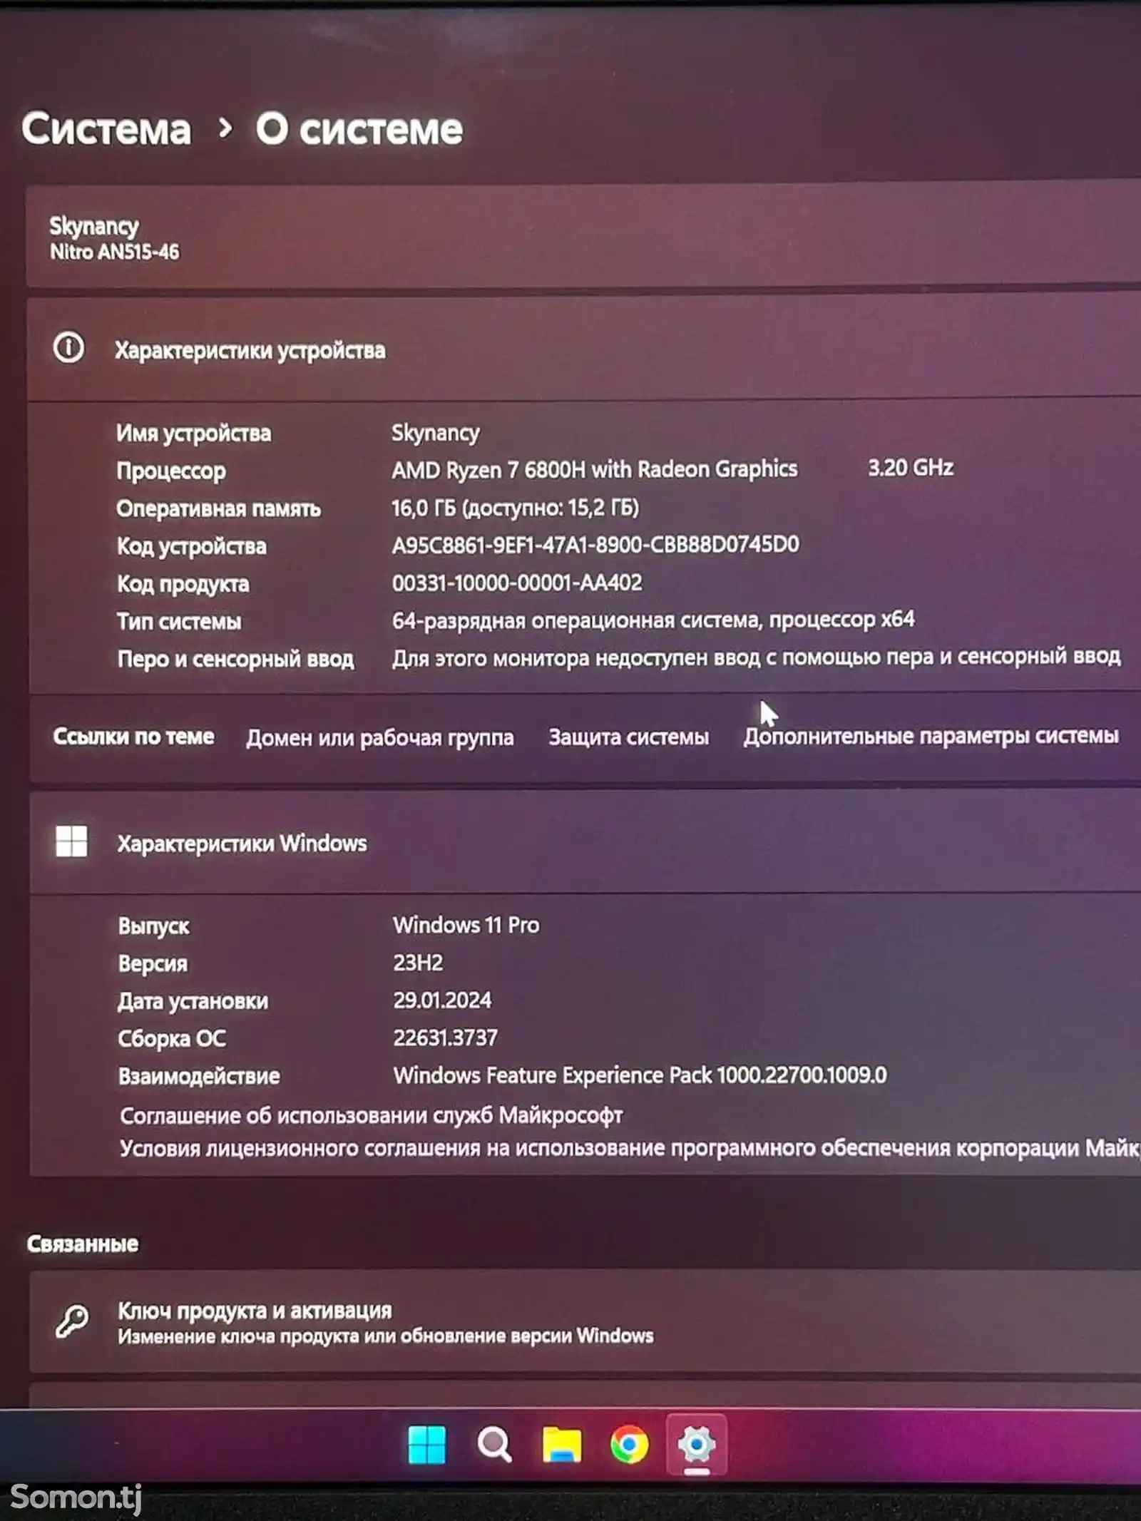Open Start menu from taskbar

coord(427,1445)
